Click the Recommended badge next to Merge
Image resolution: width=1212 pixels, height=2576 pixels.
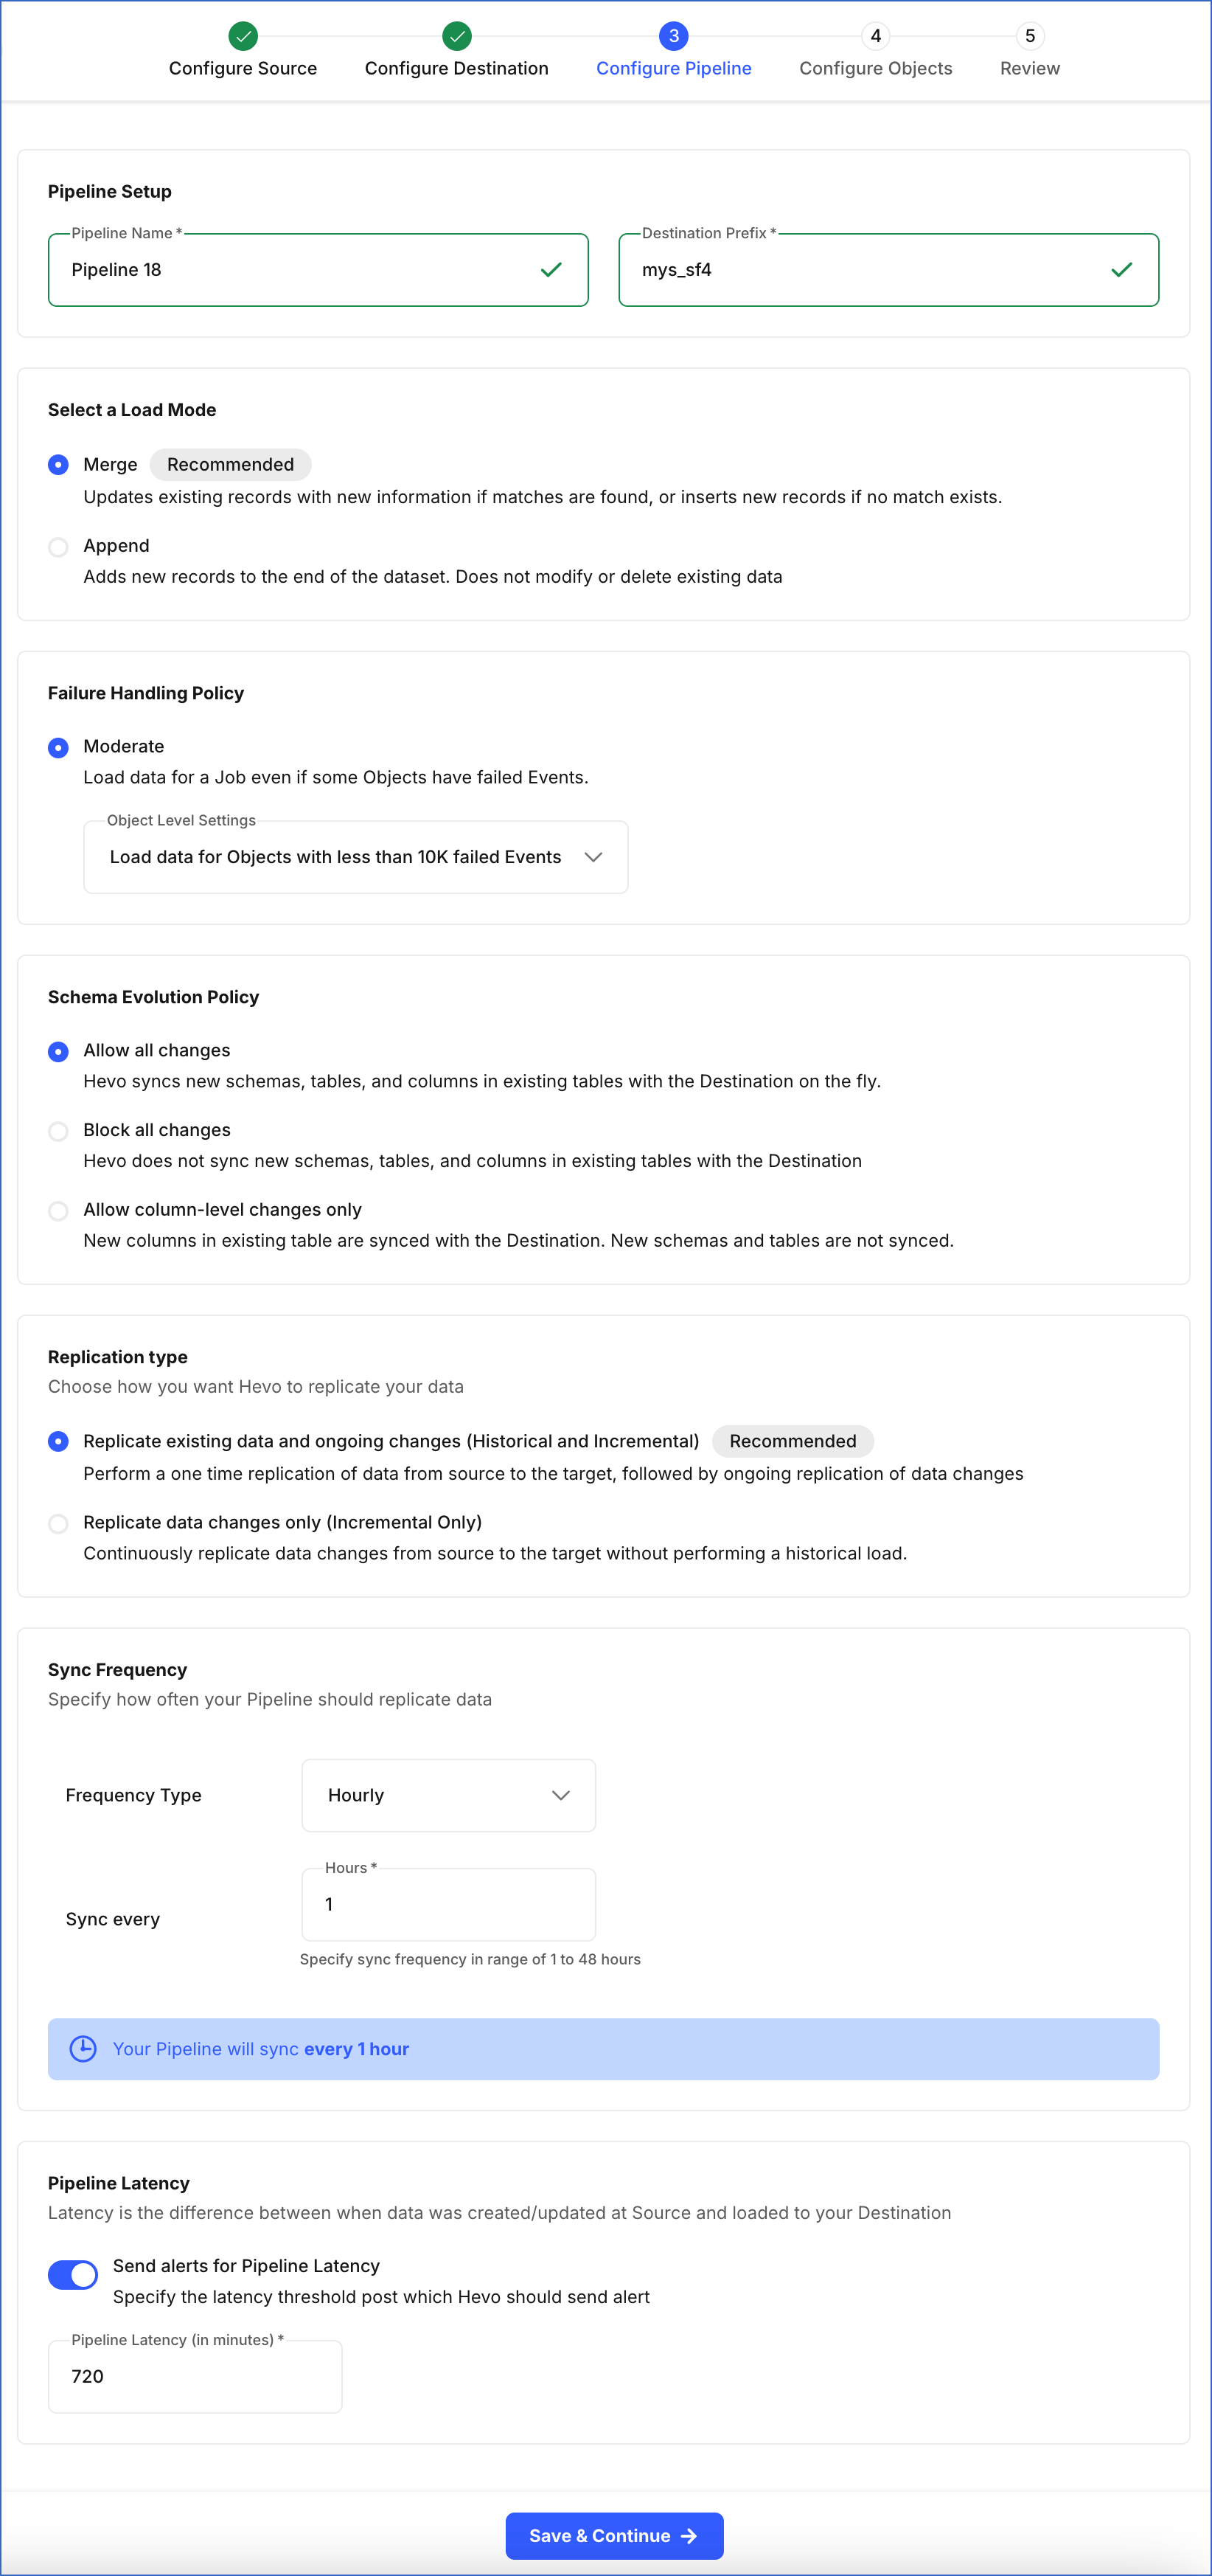230,464
